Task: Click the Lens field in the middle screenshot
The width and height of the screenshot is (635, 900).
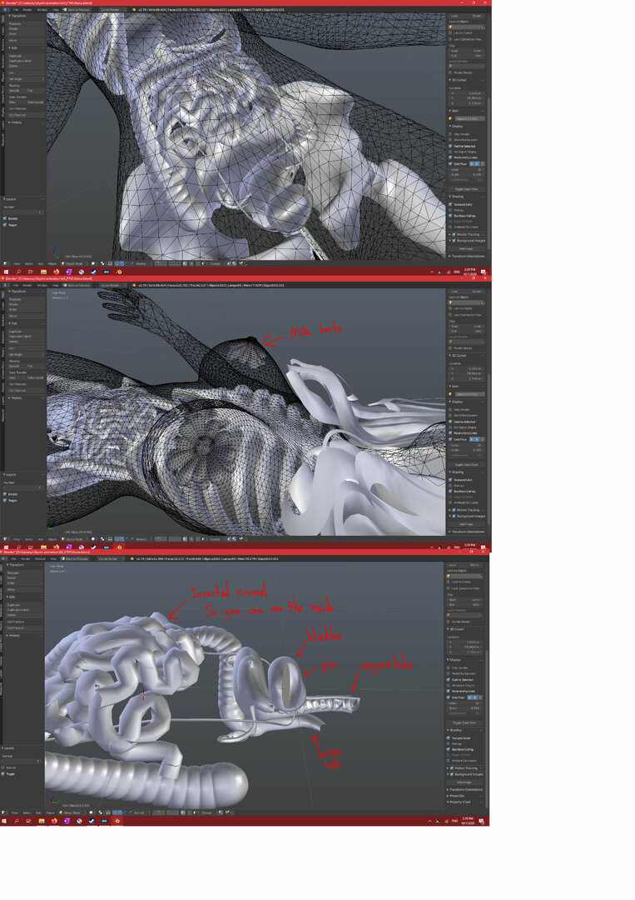Action: [x=467, y=292]
